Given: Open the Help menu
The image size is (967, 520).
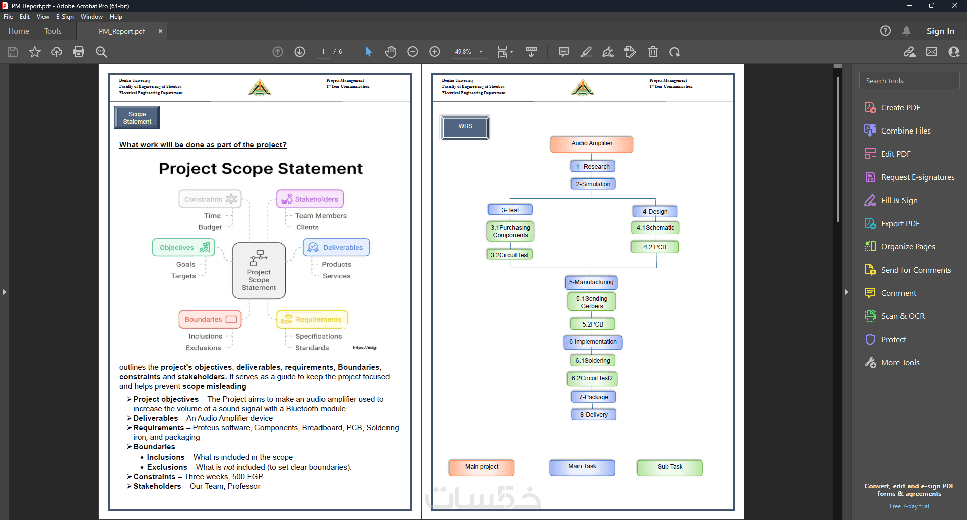Looking at the screenshot, I should pos(116,17).
